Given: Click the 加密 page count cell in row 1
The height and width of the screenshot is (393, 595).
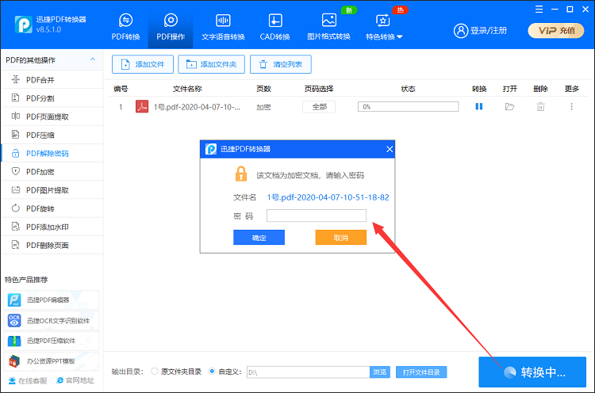Looking at the screenshot, I should coord(263,107).
